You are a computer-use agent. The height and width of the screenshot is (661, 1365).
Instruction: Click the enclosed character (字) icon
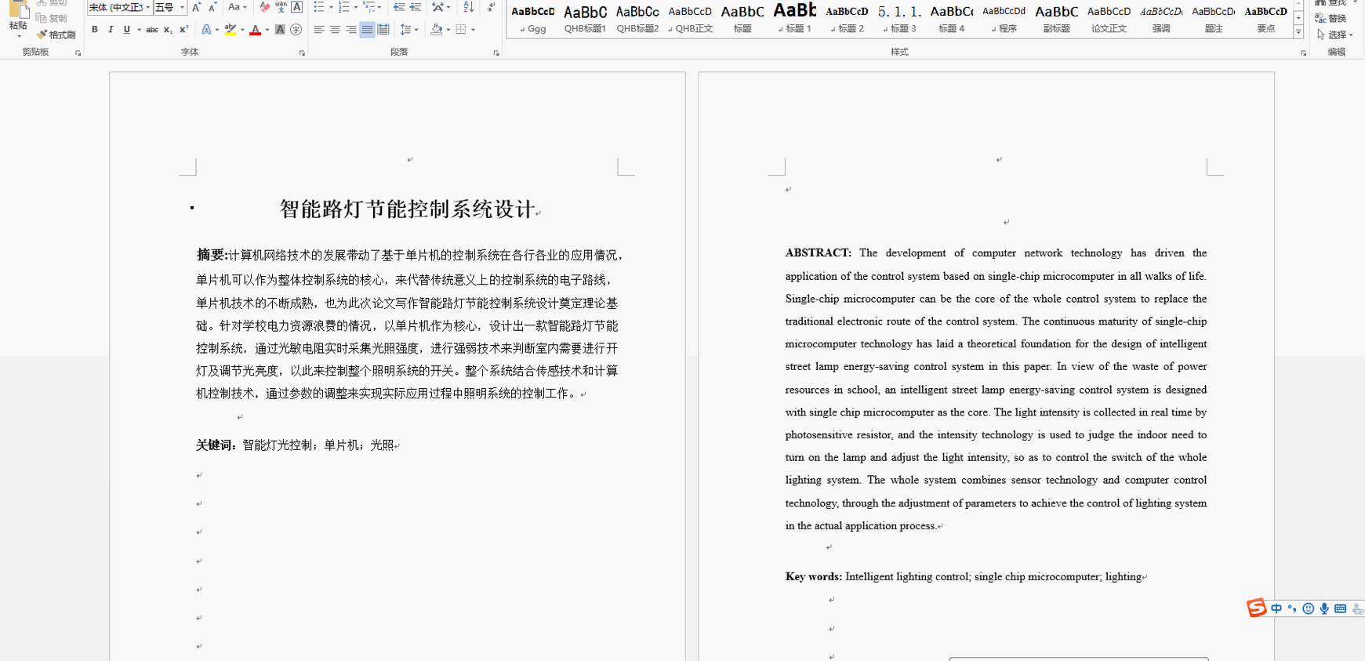click(296, 30)
